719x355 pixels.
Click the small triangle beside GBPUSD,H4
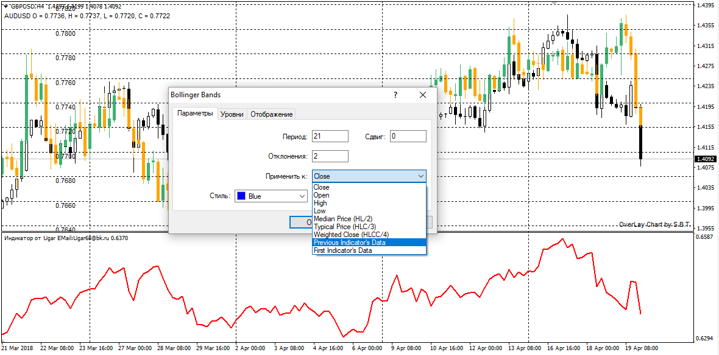[x=5, y=7]
